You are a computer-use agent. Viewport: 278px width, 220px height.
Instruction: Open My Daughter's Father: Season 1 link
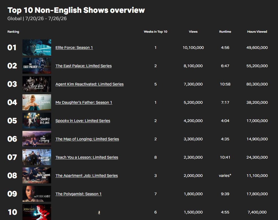[84, 102]
